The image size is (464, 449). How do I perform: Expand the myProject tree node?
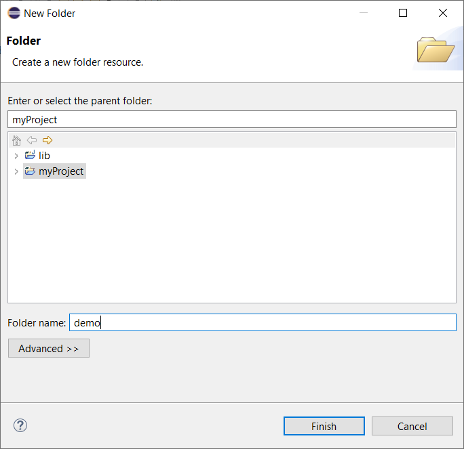pyautogui.click(x=16, y=171)
